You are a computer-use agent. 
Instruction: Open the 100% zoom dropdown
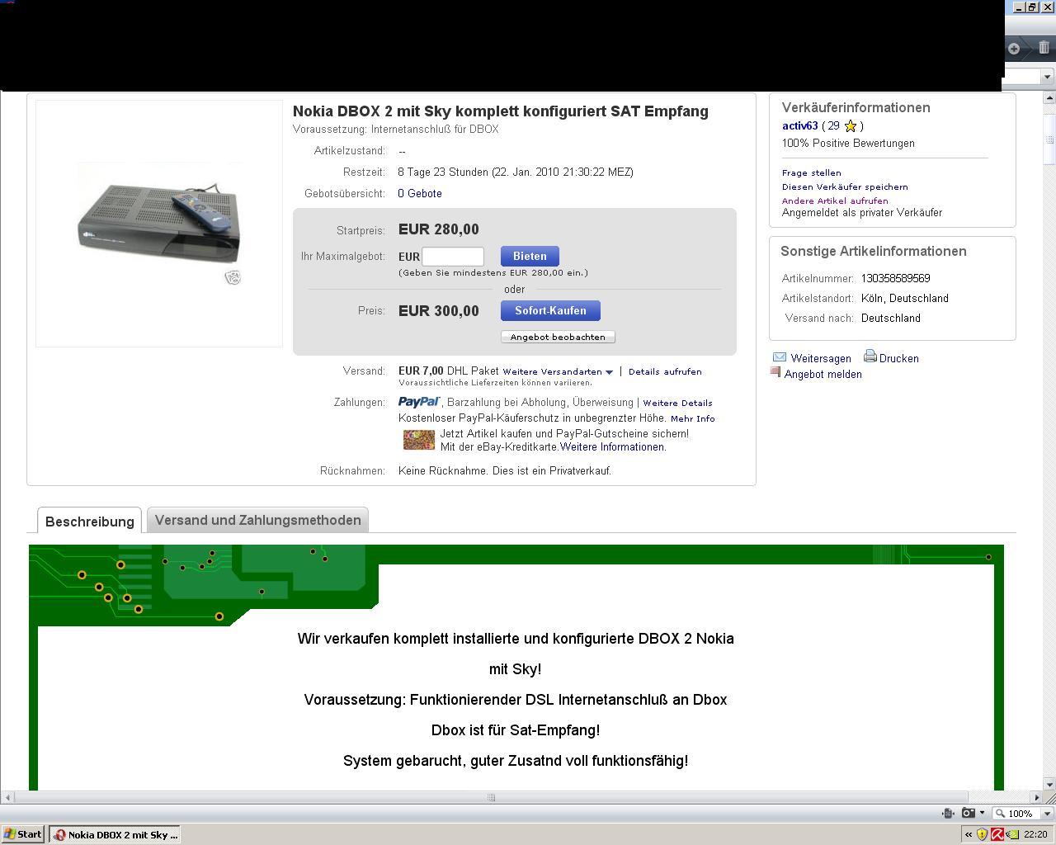tap(1047, 813)
